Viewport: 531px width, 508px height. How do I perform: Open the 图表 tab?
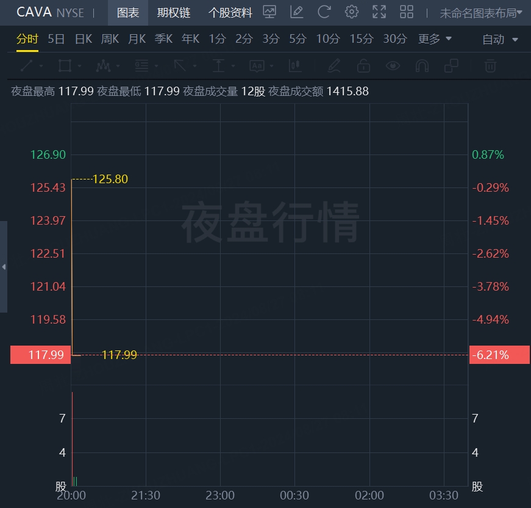pyautogui.click(x=128, y=13)
